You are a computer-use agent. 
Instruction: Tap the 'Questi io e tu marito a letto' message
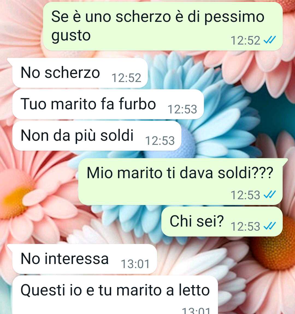[115, 295]
